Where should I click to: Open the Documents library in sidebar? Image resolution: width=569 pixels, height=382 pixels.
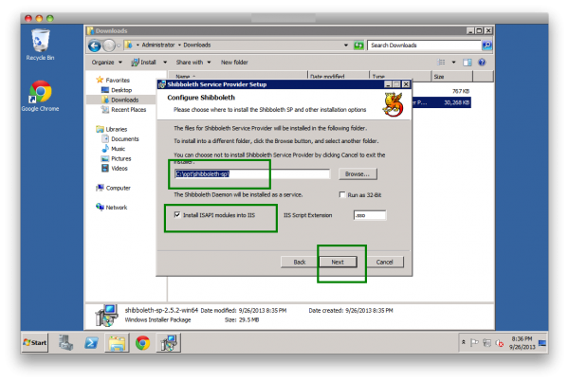click(125, 138)
